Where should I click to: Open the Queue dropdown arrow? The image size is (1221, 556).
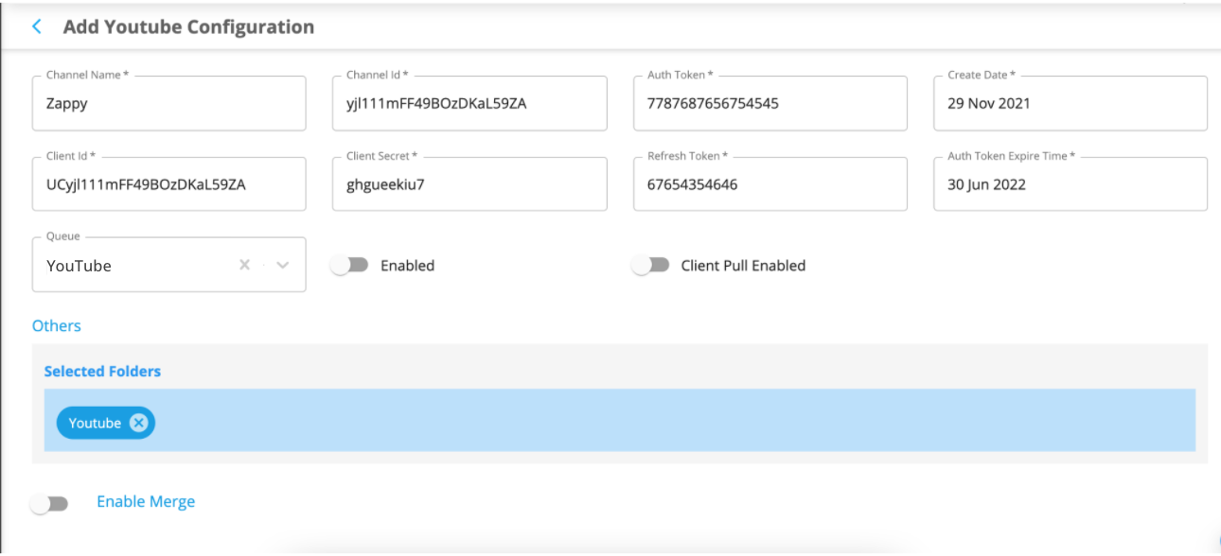point(282,265)
